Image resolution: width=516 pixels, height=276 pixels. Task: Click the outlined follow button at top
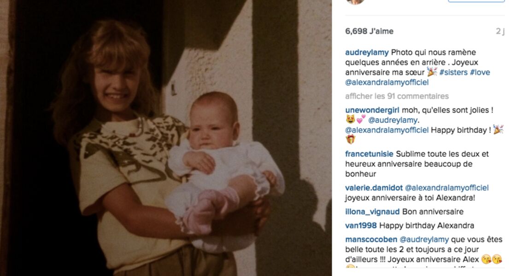[x=476, y=1]
